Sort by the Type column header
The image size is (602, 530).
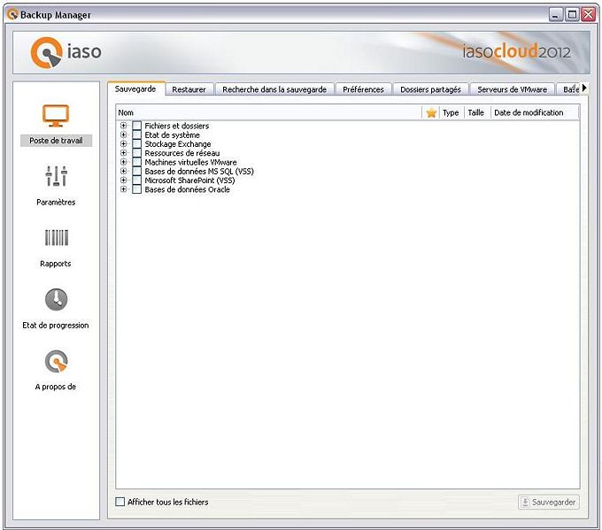point(451,112)
